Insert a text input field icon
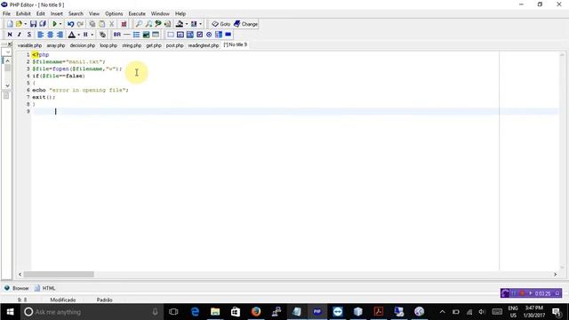 180,35
